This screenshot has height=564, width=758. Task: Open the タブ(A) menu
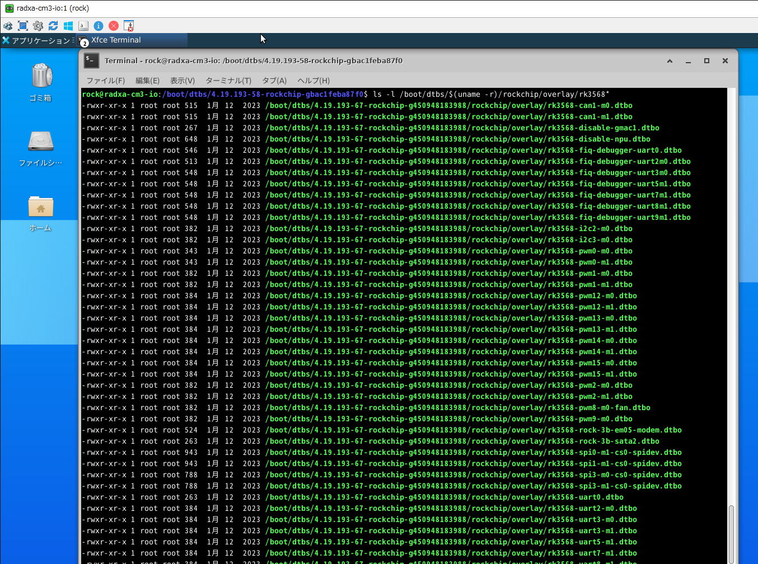point(274,81)
